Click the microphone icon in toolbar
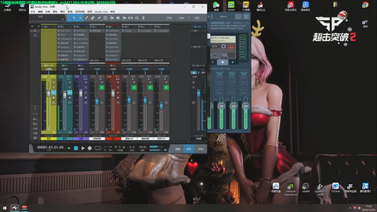 tap(143, 18)
